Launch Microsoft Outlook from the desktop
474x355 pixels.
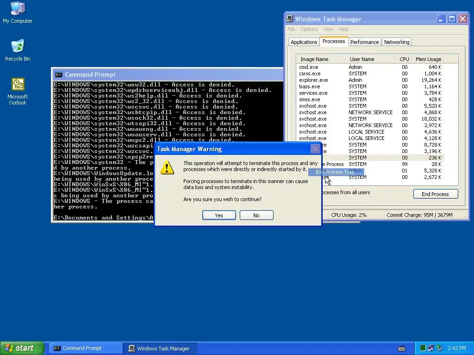pyautogui.click(x=18, y=92)
